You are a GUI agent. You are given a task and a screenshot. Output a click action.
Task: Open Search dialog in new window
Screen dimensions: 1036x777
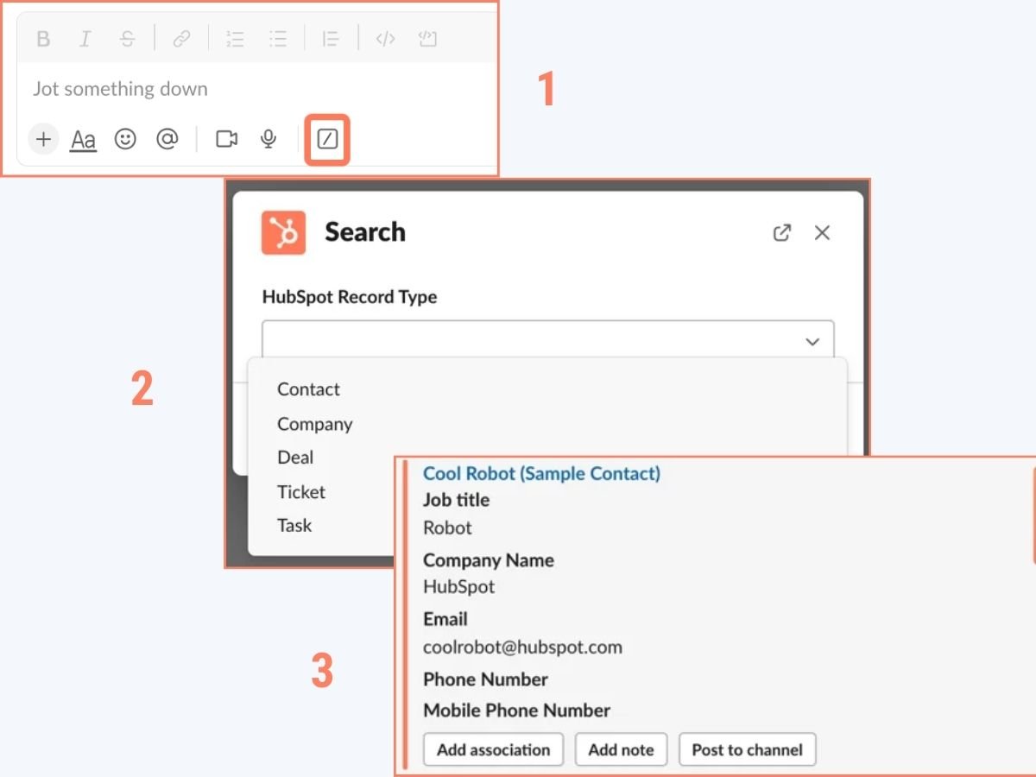point(781,233)
